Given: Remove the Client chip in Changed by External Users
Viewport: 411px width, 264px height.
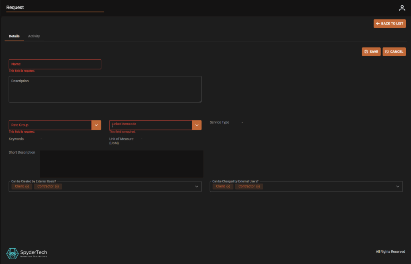Looking at the screenshot, I should pos(228,187).
